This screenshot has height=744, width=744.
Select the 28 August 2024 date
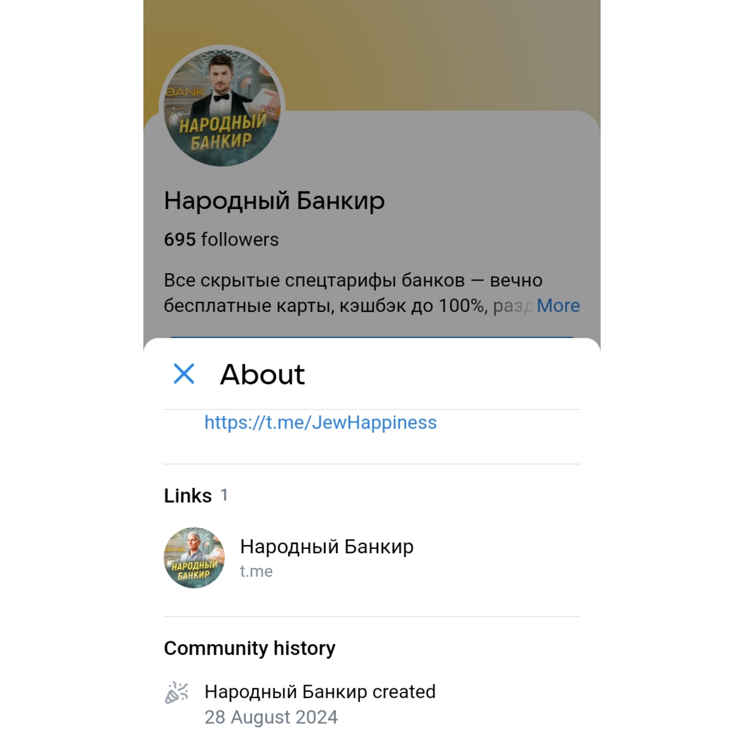tap(271, 717)
